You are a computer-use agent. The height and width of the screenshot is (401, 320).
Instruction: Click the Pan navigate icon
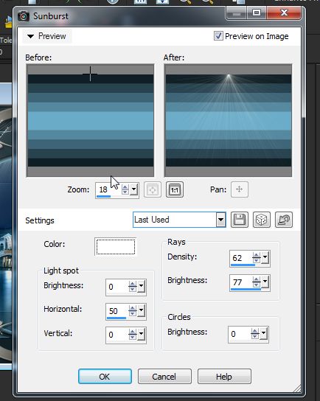(240, 189)
